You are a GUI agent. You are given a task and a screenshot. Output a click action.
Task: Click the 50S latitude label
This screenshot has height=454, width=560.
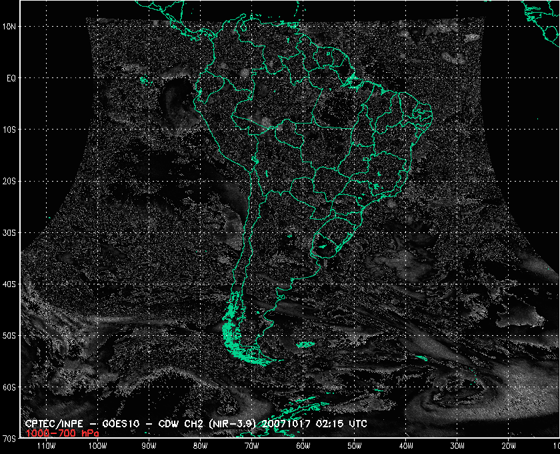[x=9, y=336]
